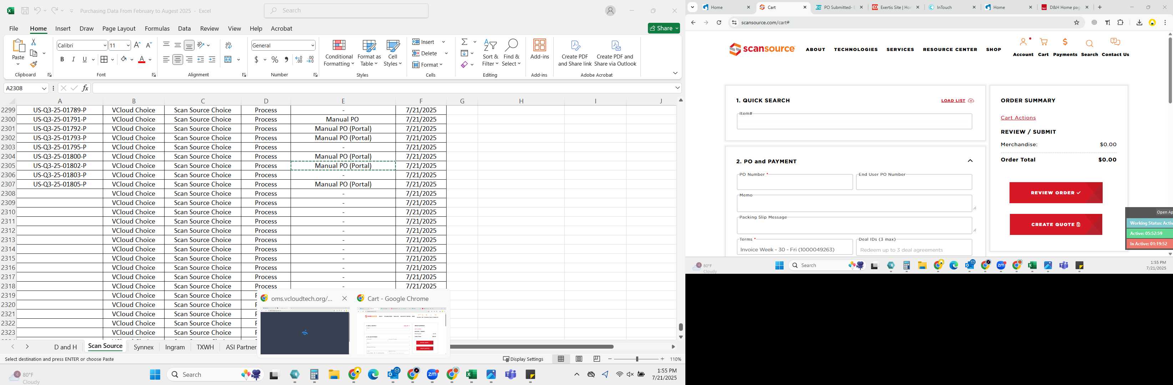
Task: Toggle Wrap Text in Alignment group
Action: 228,45
